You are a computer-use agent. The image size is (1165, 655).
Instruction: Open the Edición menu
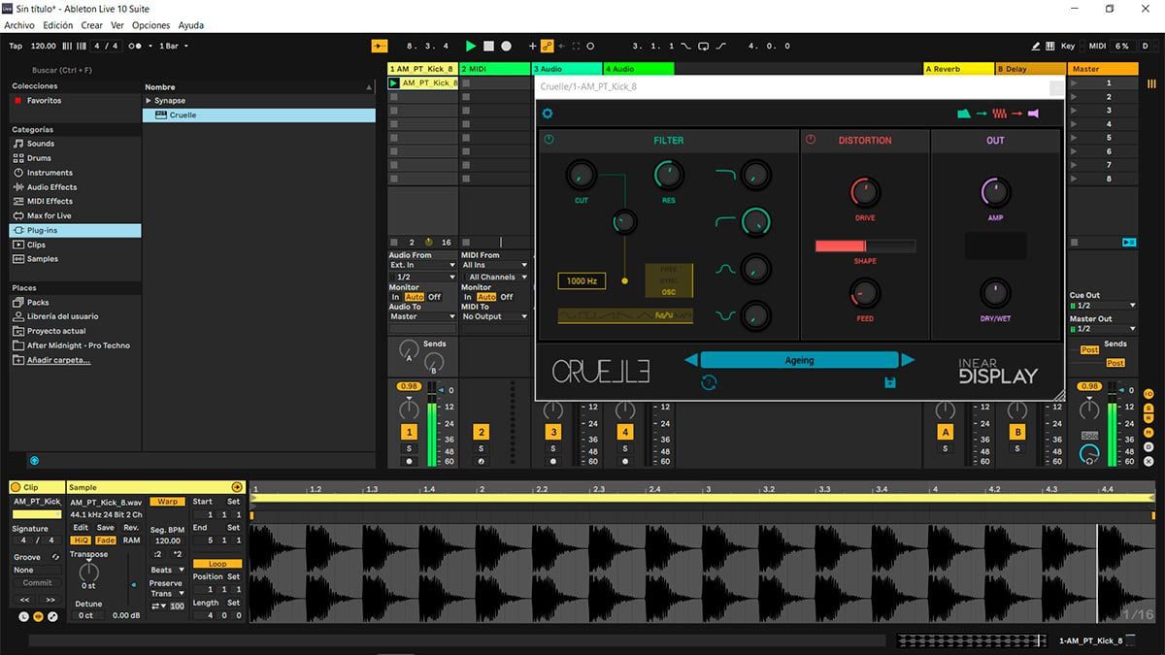pyautogui.click(x=57, y=25)
